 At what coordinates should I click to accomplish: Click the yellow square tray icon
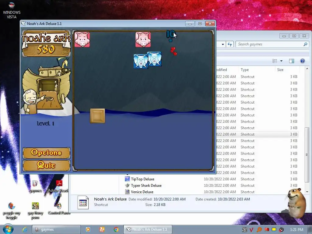pos(274,229)
